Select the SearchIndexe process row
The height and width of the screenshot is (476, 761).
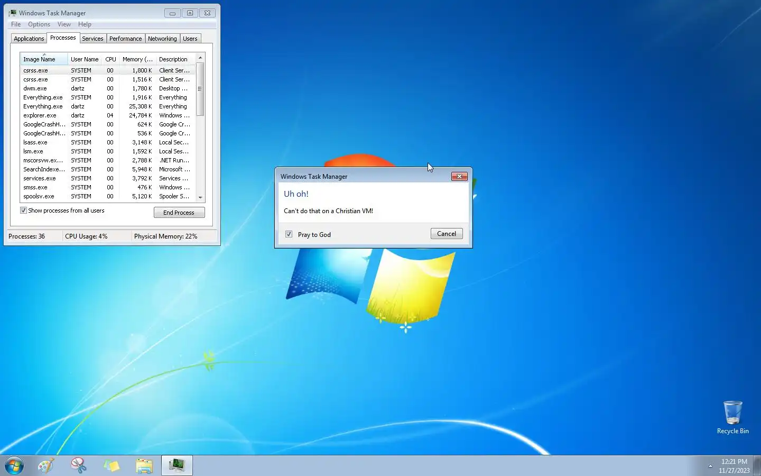coord(108,169)
